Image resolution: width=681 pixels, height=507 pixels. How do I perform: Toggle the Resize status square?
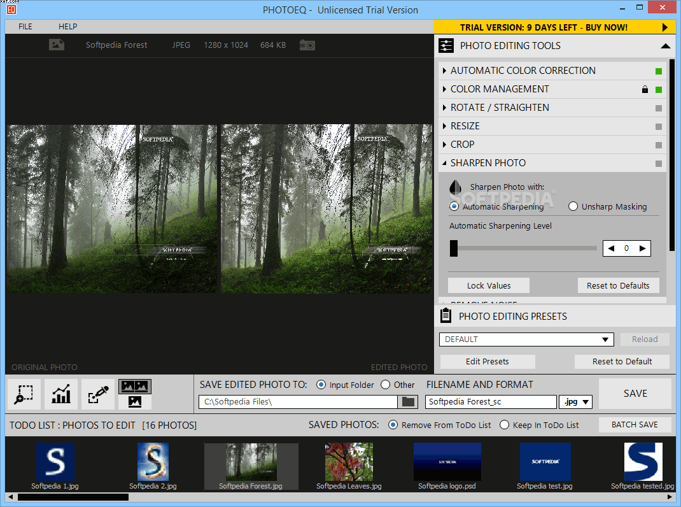pos(659,127)
